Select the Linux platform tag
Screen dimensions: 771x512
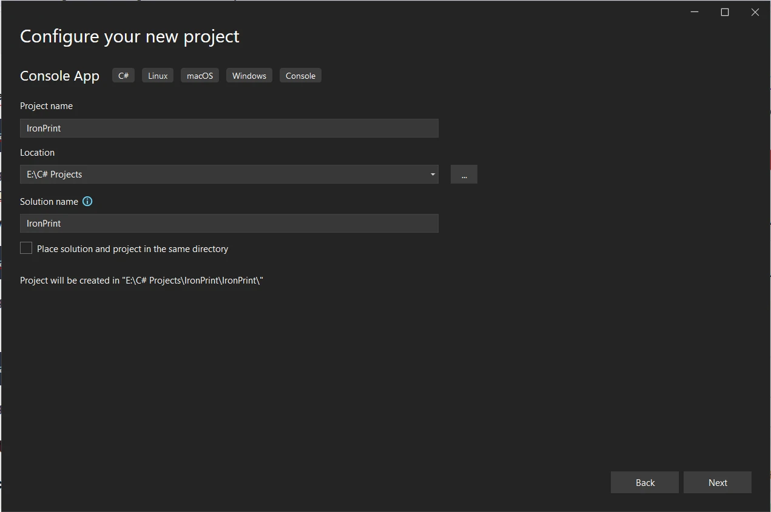point(158,76)
